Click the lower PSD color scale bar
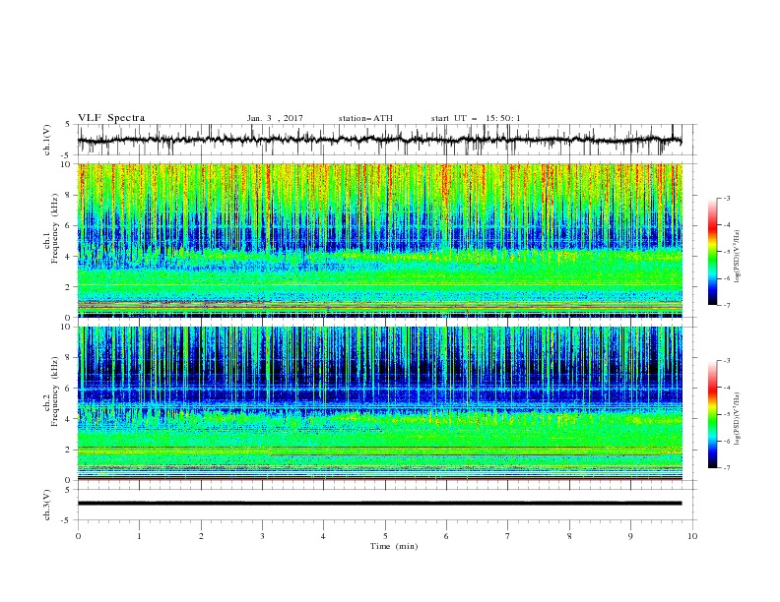The width and height of the screenshot is (780, 602). tap(712, 414)
